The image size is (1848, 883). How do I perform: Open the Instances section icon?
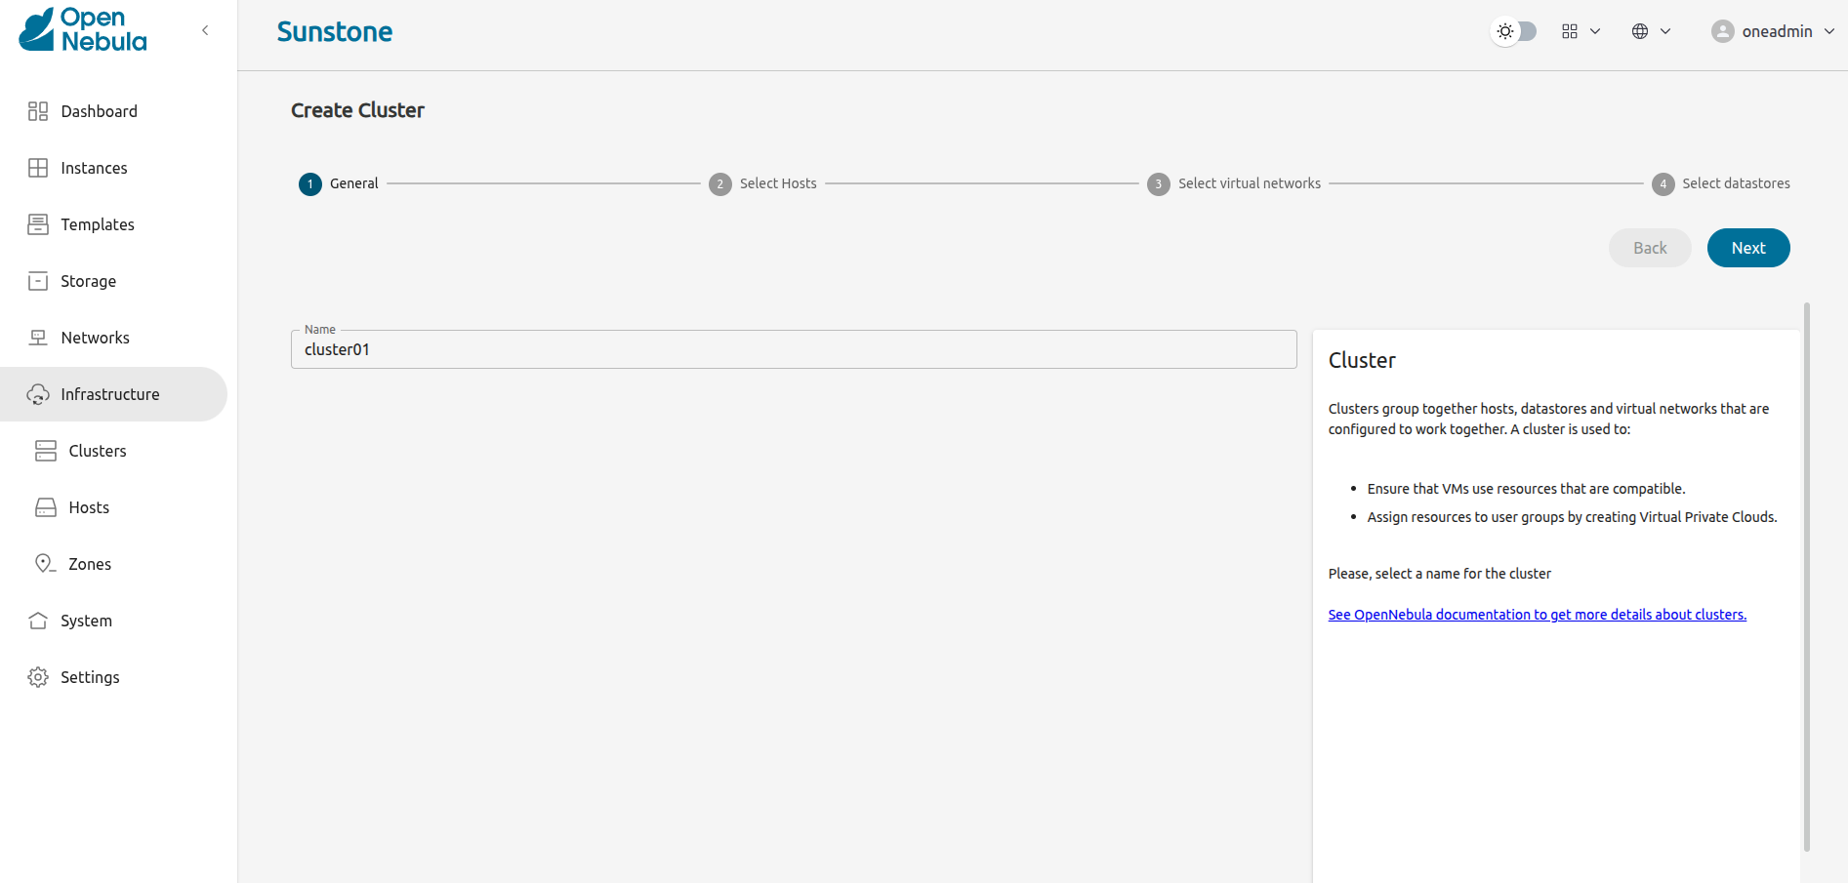[x=38, y=167]
